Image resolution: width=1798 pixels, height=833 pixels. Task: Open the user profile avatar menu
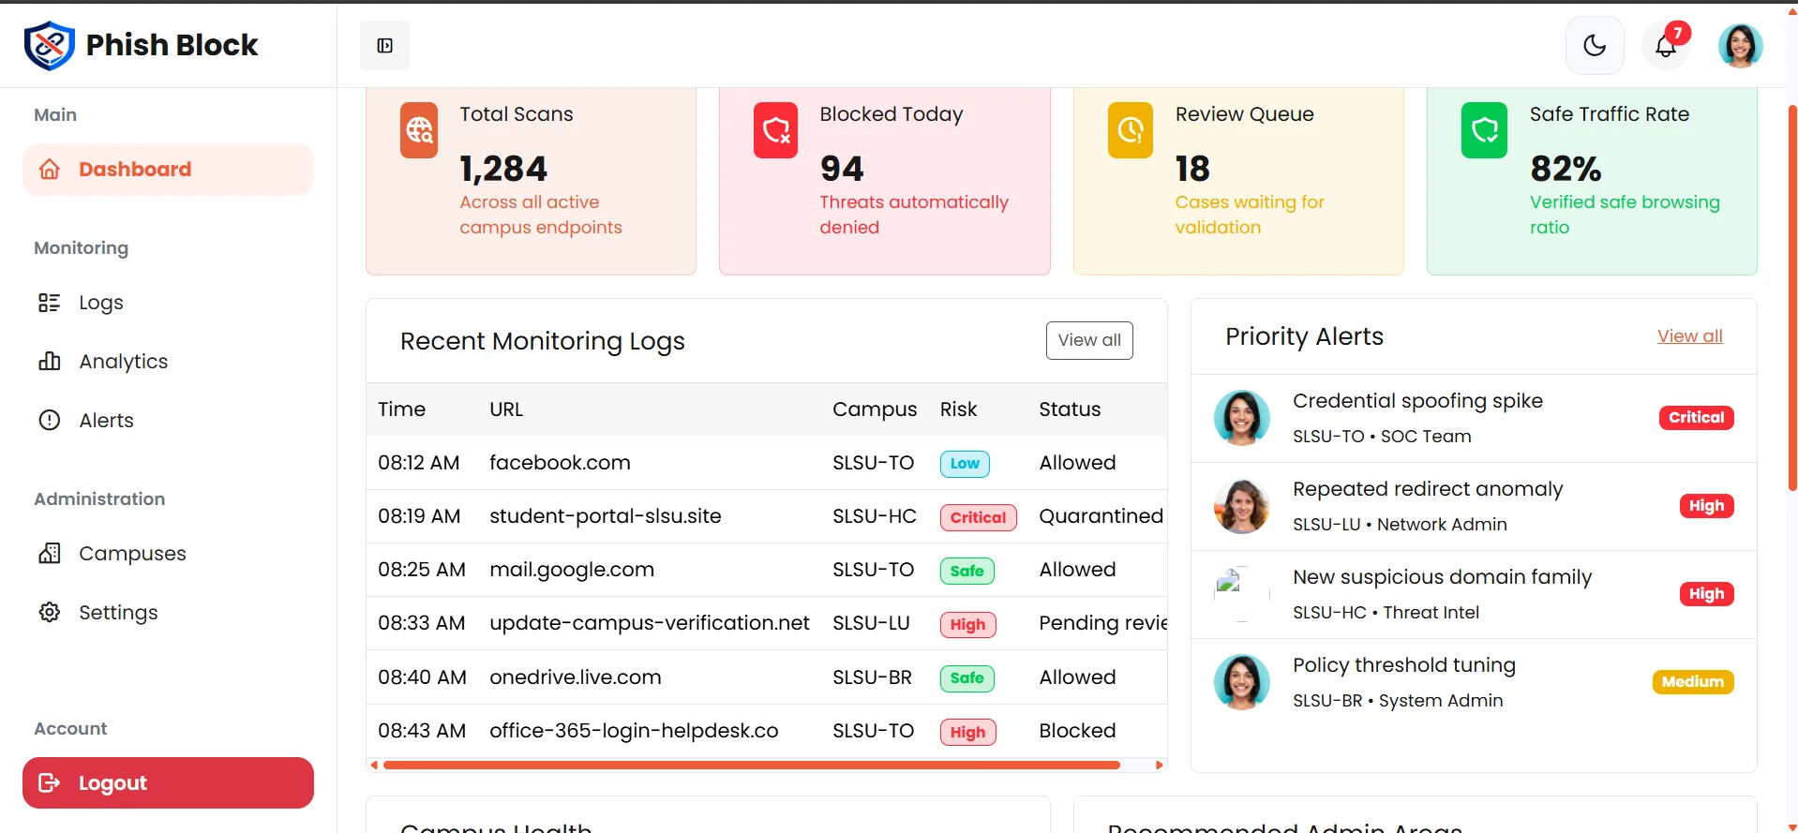click(1740, 45)
